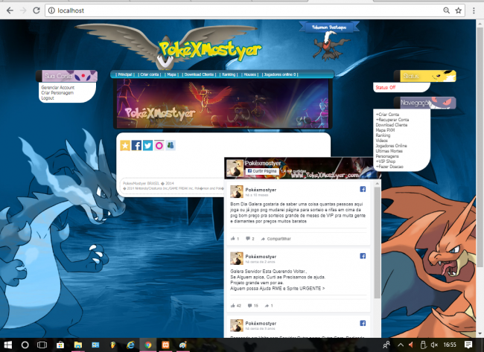The width and height of the screenshot is (484, 352).
Task: Reload the page with the refresh icon
Action: coord(36,10)
